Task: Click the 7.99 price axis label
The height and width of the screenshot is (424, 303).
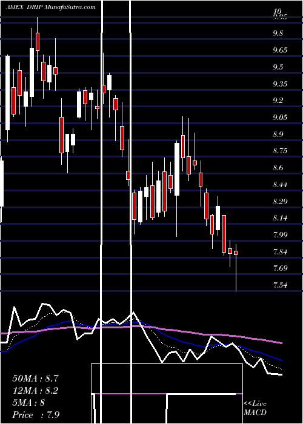Action: (x=280, y=235)
